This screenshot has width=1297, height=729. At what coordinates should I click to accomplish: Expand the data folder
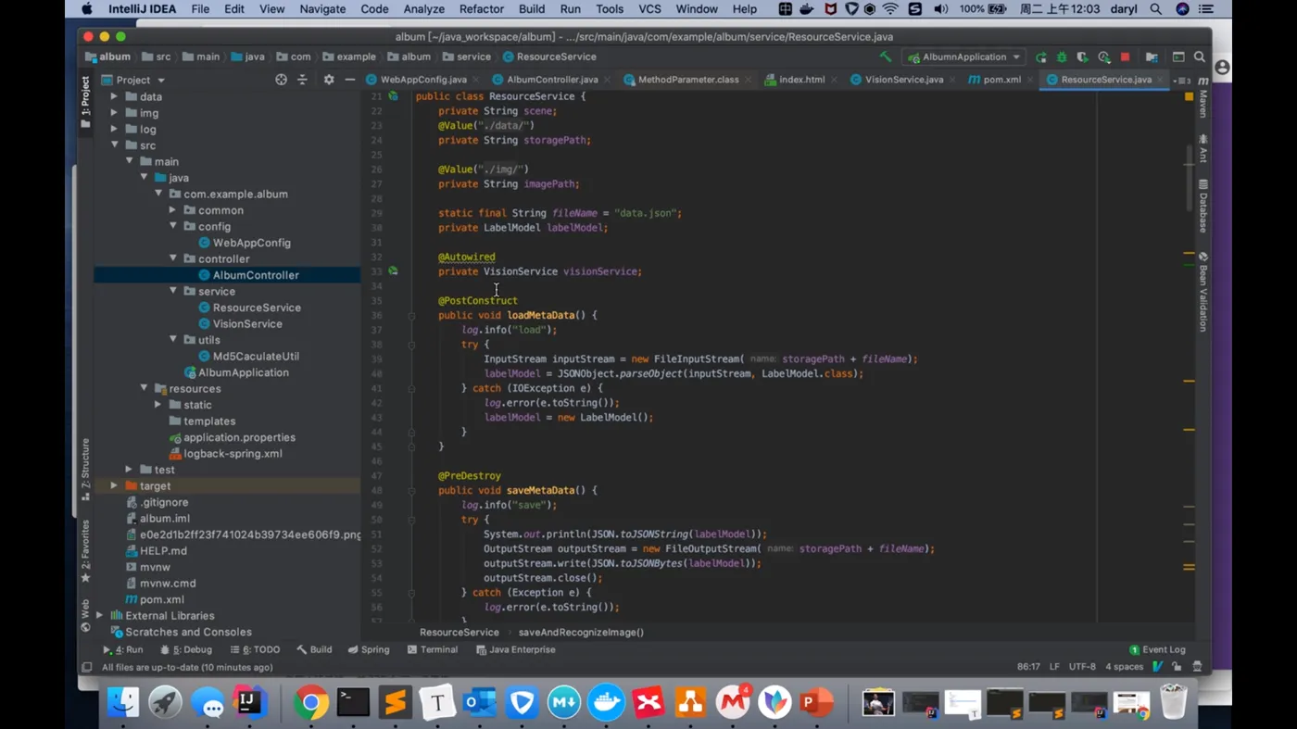click(x=114, y=96)
